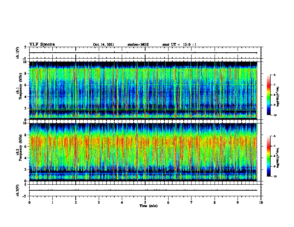Click the time axis tick label "2"

click(76, 203)
